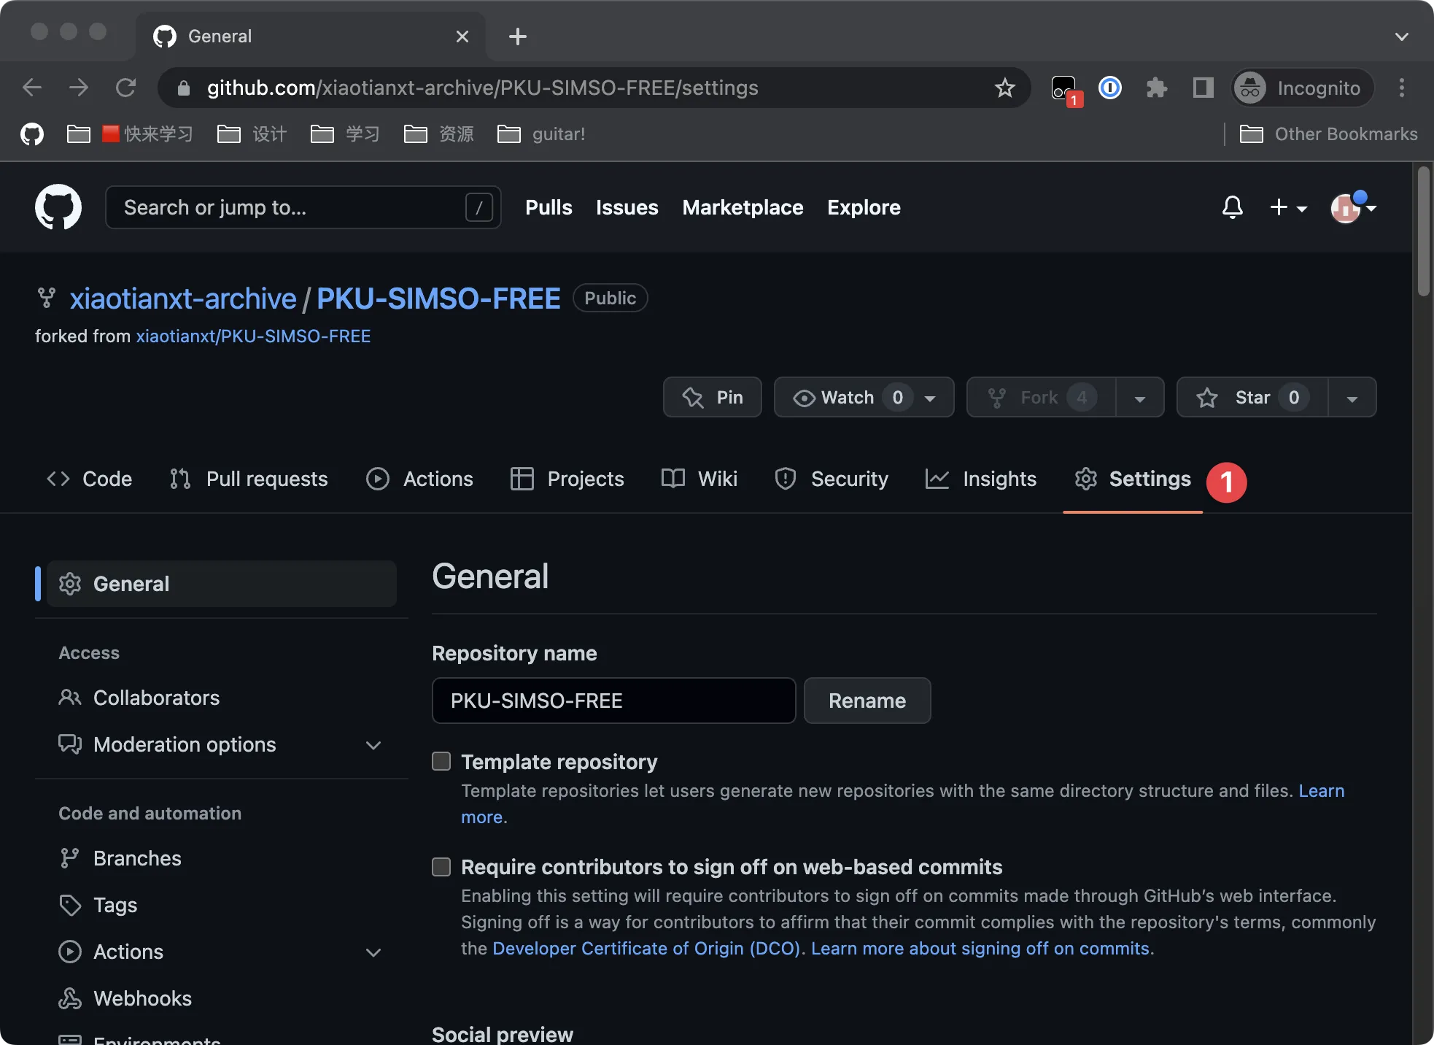The image size is (1434, 1045).
Task: Open Other Bookmarks folder
Action: click(x=1329, y=134)
